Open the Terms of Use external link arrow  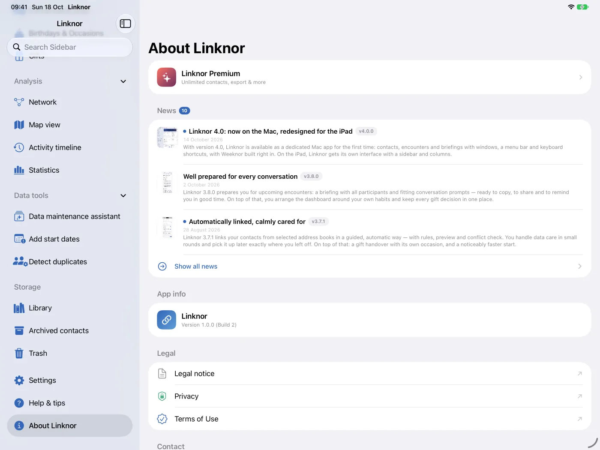coord(580,419)
